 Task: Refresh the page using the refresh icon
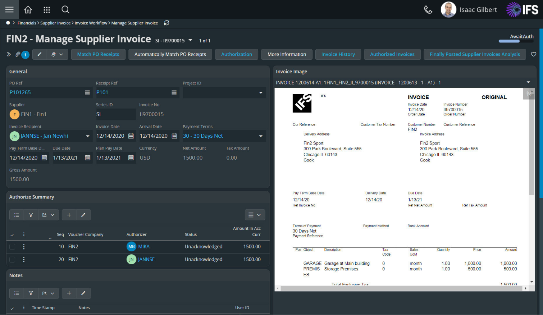tap(166, 23)
